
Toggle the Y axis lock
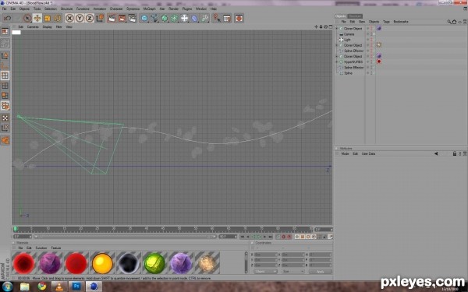coord(80,18)
